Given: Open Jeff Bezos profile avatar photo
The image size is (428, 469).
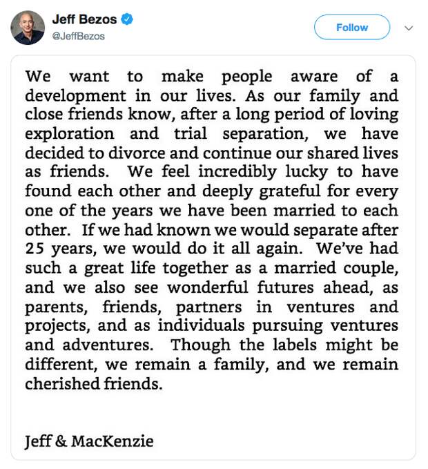Looking at the screenshot, I should click(x=28, y=28).
